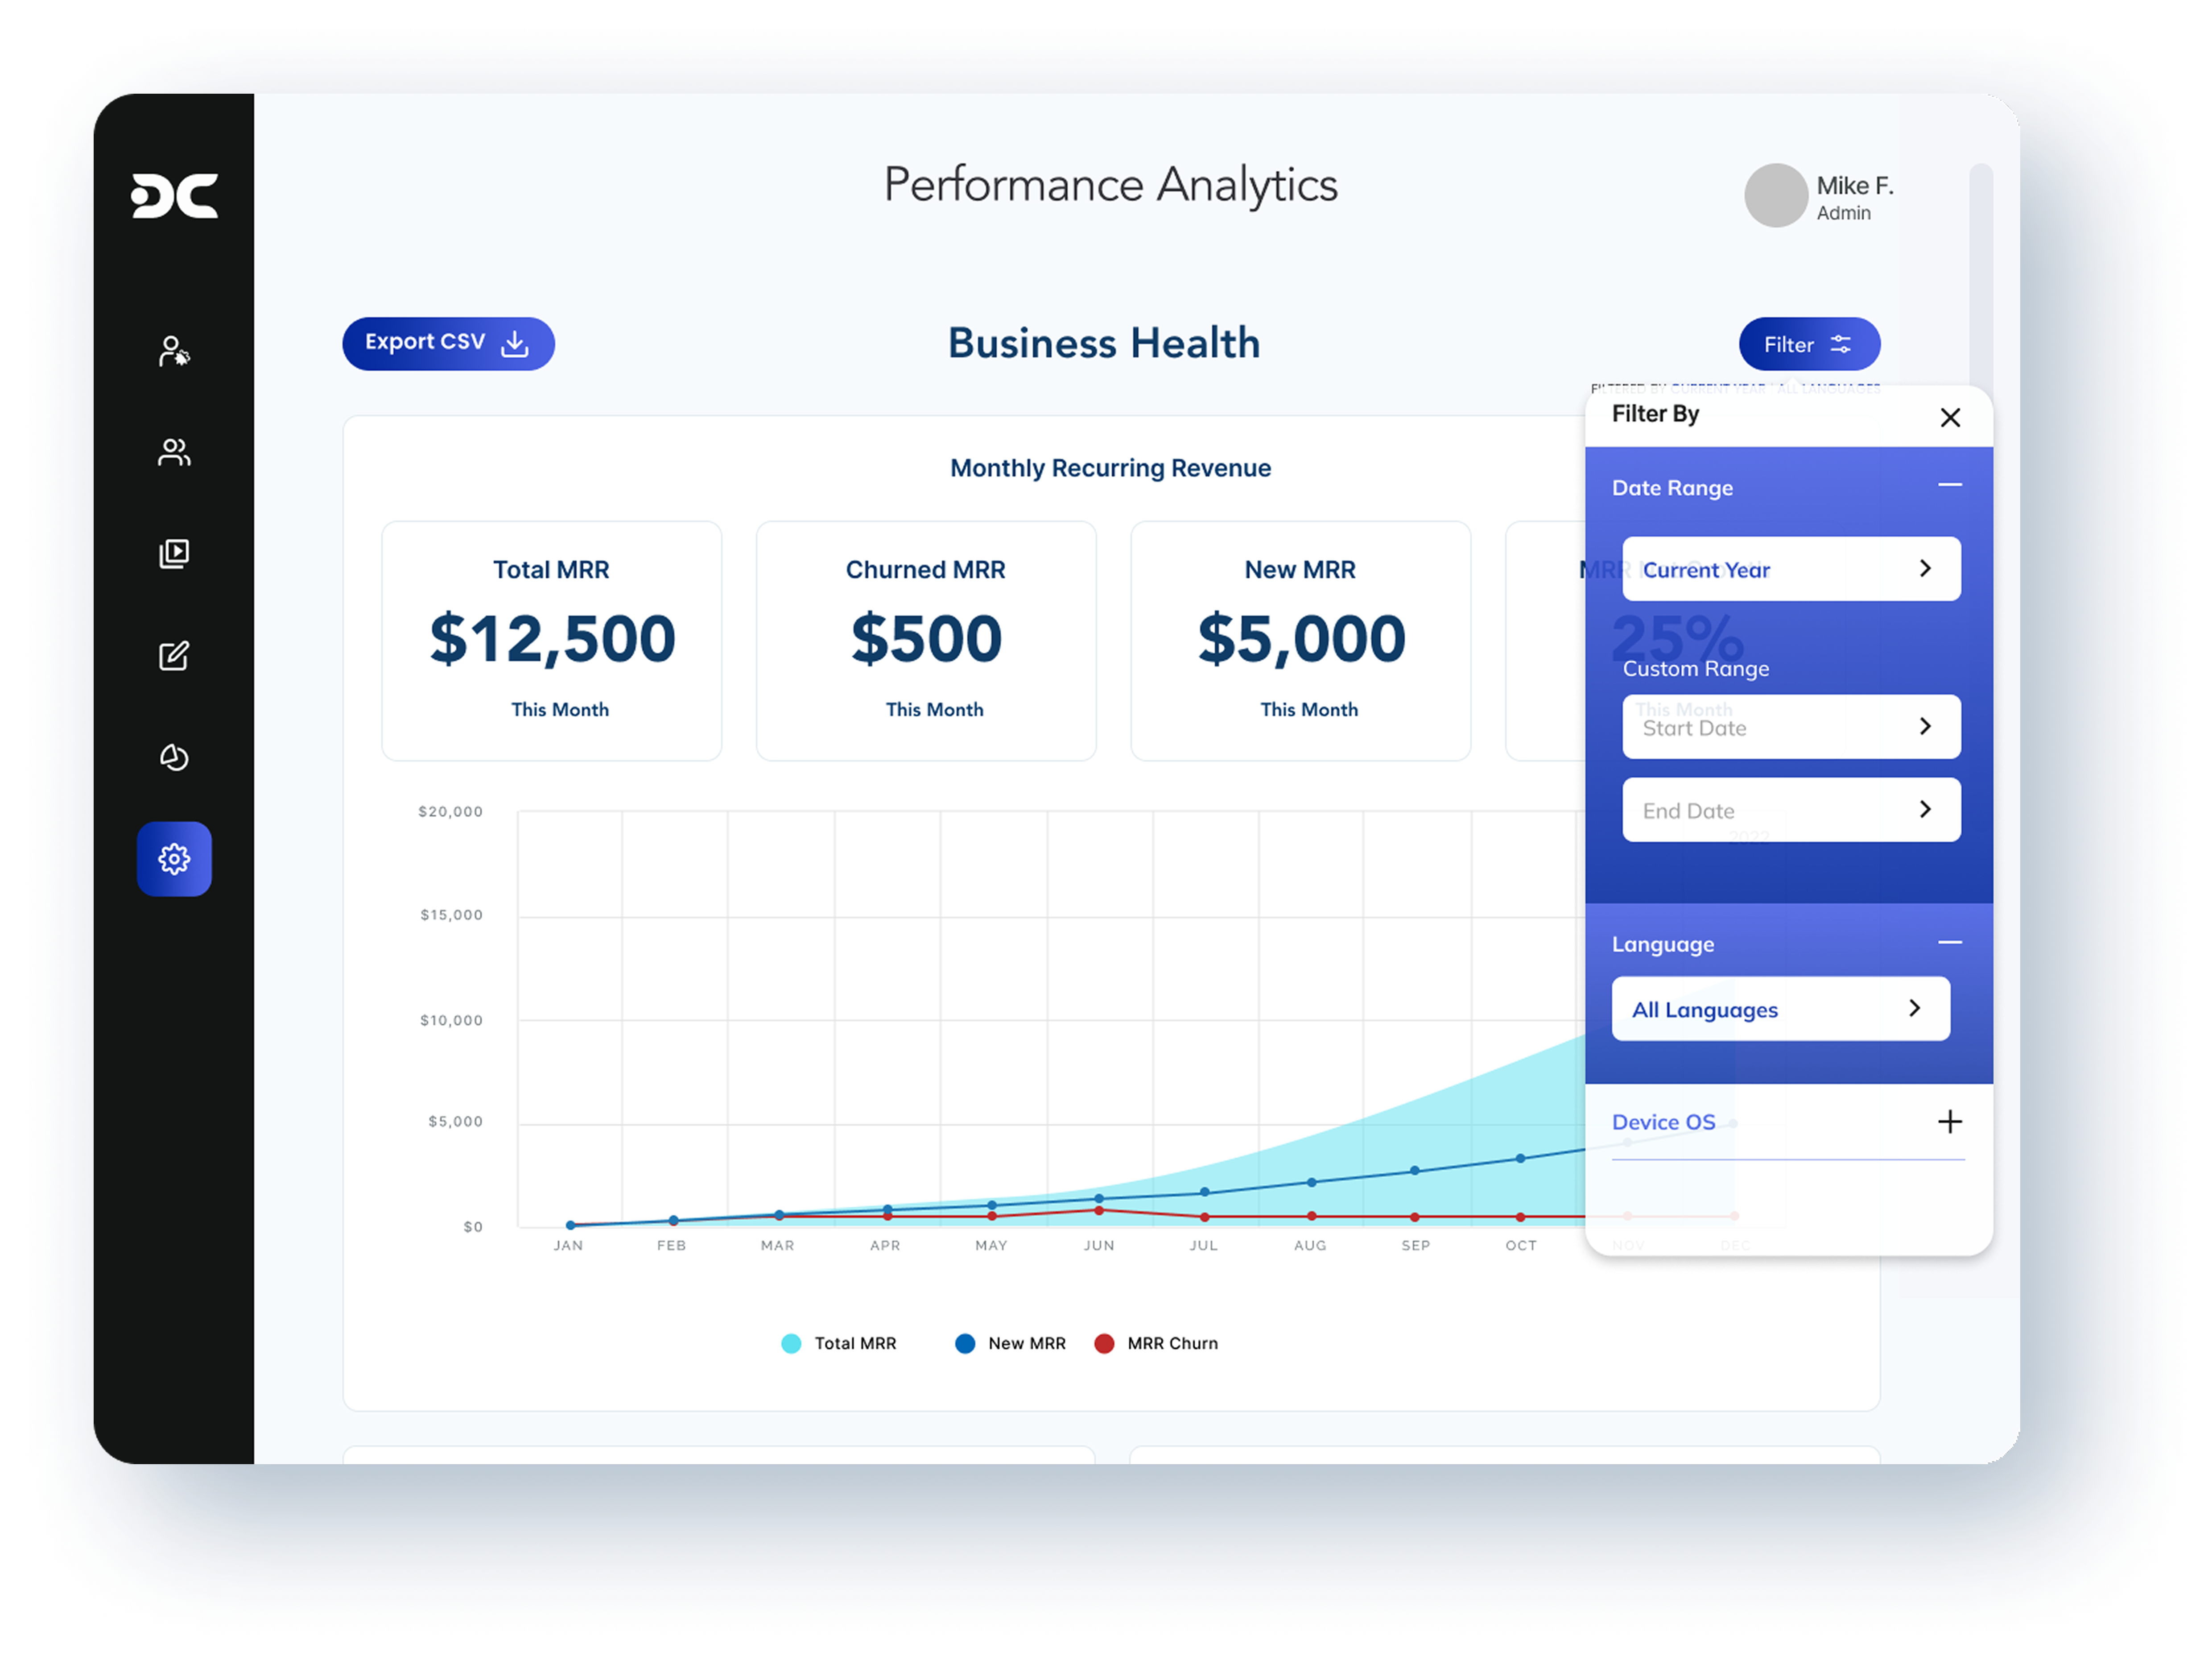This screenshot has width=2212, height=1656.
Task: Close the Filter By panel
Action: 1950,417
